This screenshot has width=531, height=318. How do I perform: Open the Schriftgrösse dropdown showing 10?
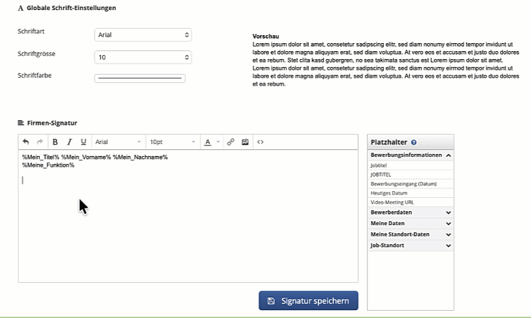pyautogui.click(x=143, y=58)
